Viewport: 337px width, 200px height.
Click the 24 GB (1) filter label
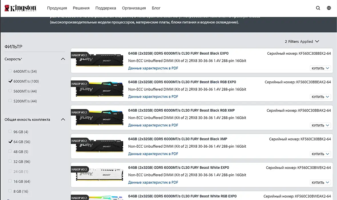coord(21,171)
